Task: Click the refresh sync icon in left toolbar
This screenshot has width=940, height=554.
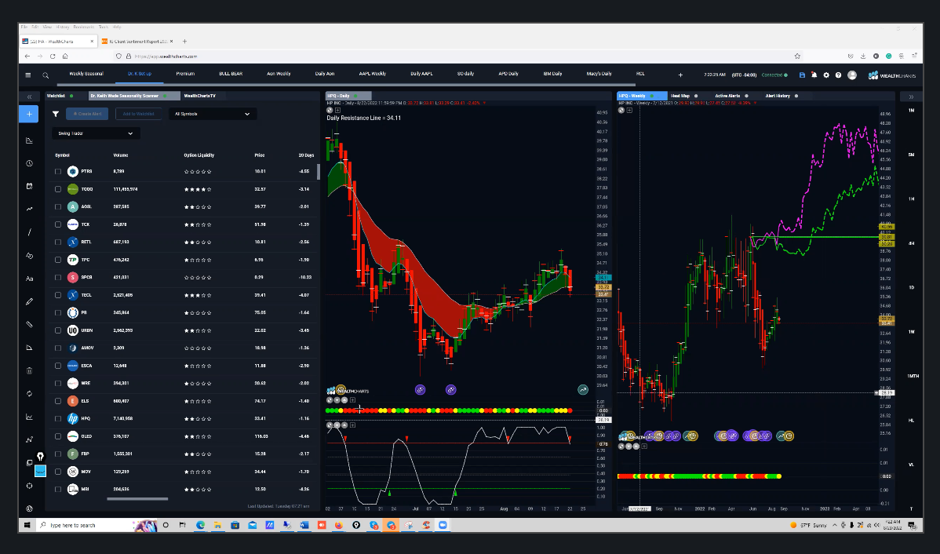Action: [x=29, y=393]
